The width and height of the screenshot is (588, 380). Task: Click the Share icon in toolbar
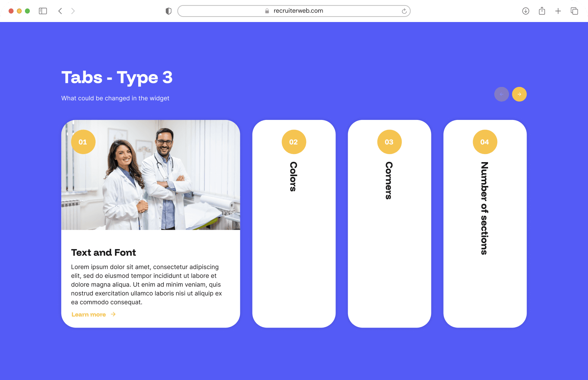542,11
